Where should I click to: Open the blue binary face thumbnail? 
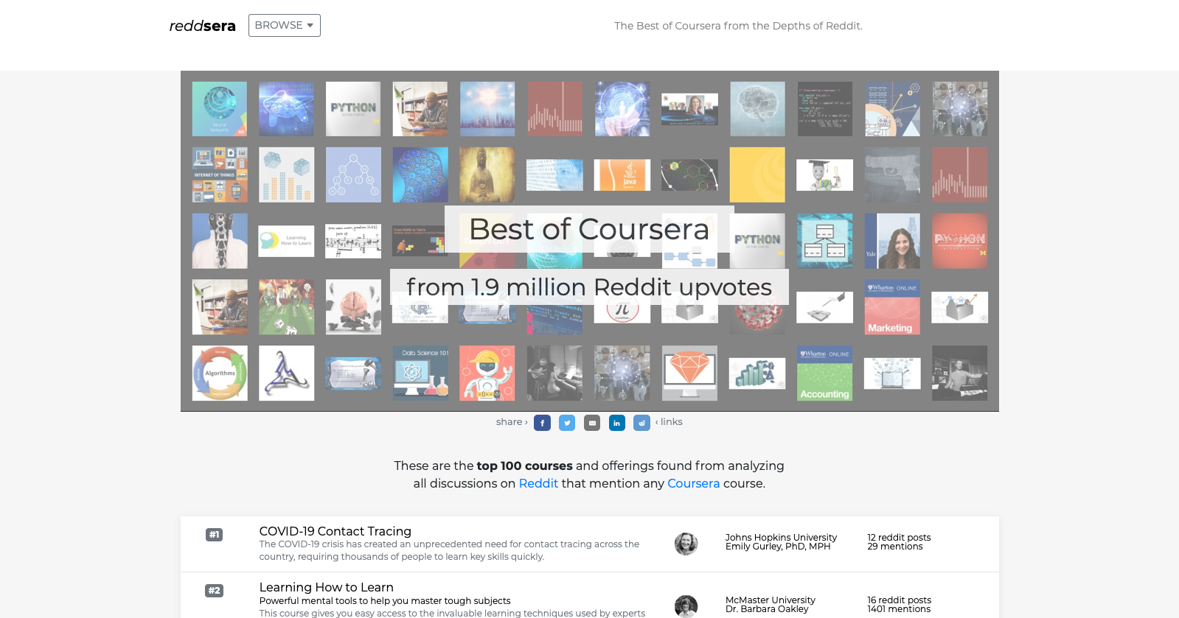coord(554,175)
